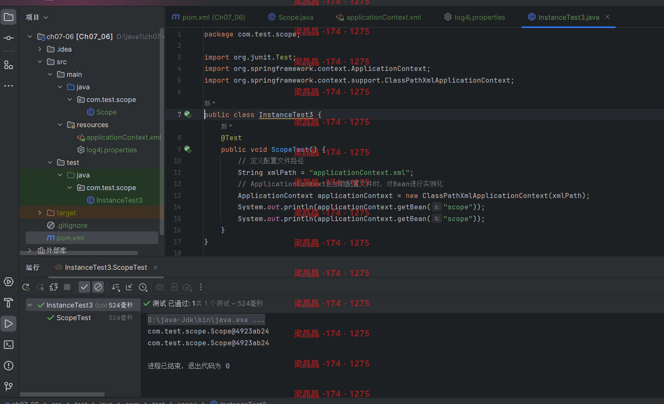This screenshot has height=404, width=664.
Task: Open the 项目 view dropdown
Action: tap(37, 17)
